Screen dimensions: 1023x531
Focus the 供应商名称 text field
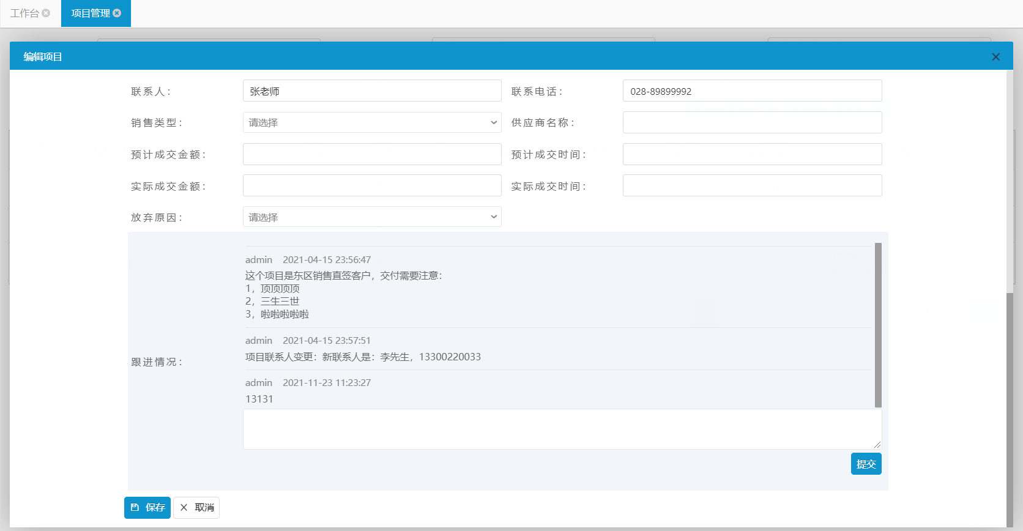[752, 122]
